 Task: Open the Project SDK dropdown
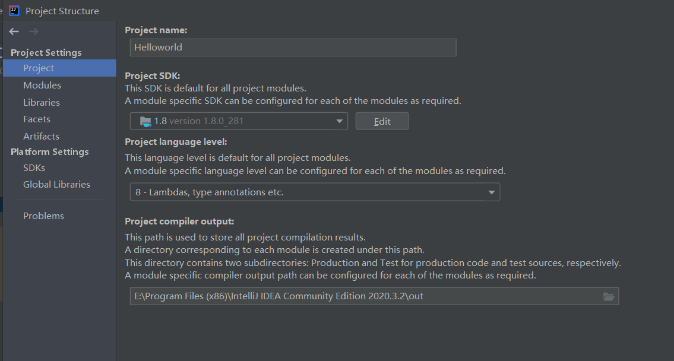(x=340, y=121)
